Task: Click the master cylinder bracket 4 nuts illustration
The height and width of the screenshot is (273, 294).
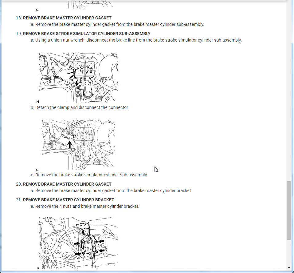Action: click(78, 243)
